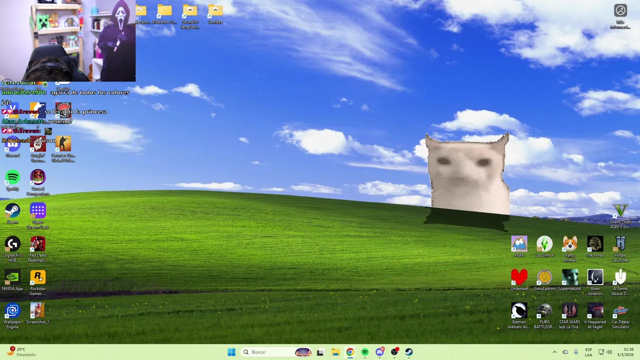
Task: Open Steam from the taskbar
Action: (409, 352)
